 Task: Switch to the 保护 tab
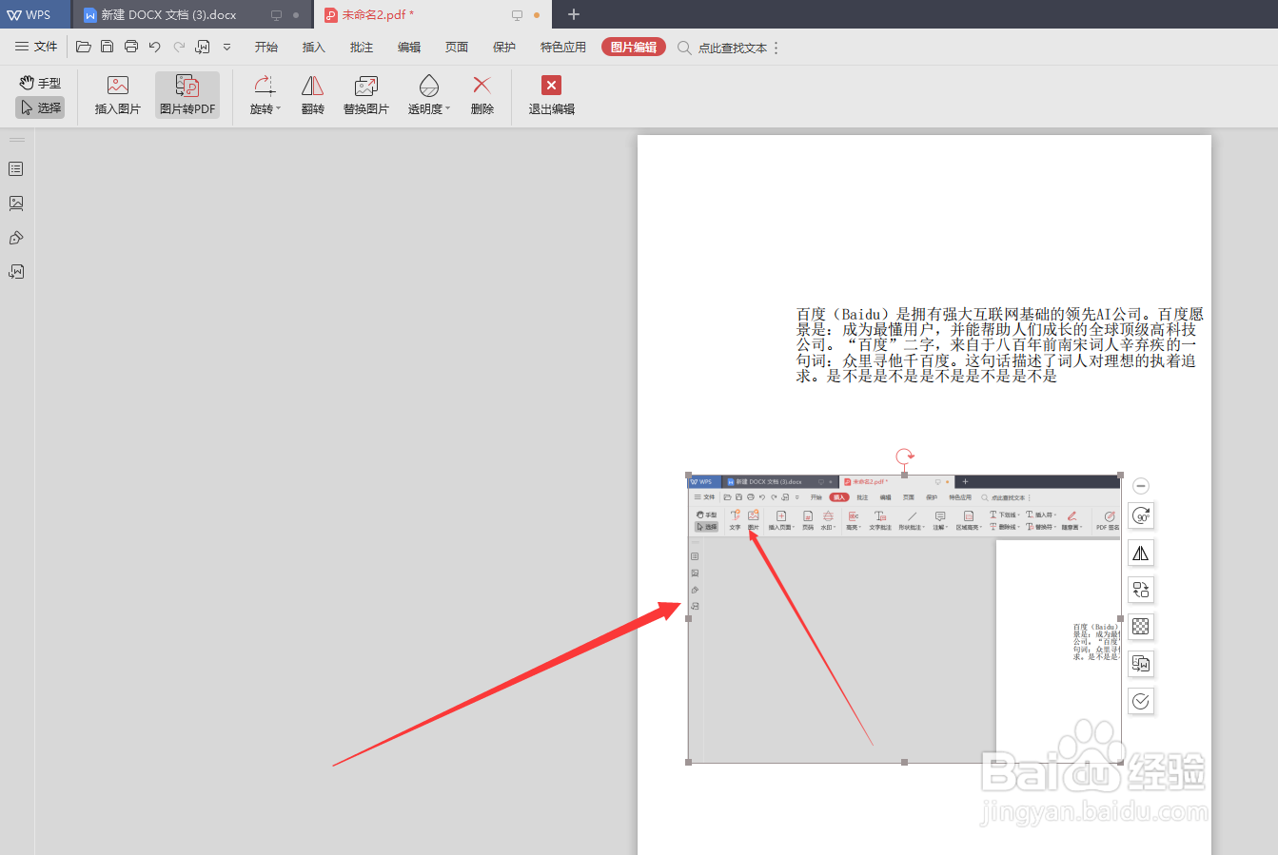point(504,47)
